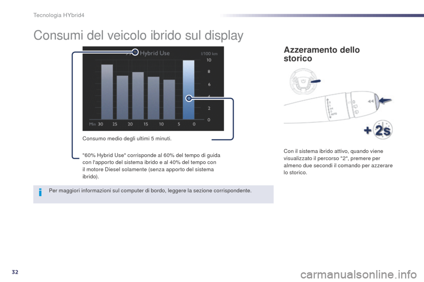
Task: Click the grey bar at 10 minutes
Action: pyautogui.click(x=169, y=99)
